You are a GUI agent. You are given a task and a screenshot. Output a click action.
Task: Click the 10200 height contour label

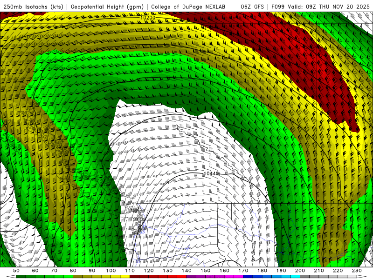pos(147,18)
